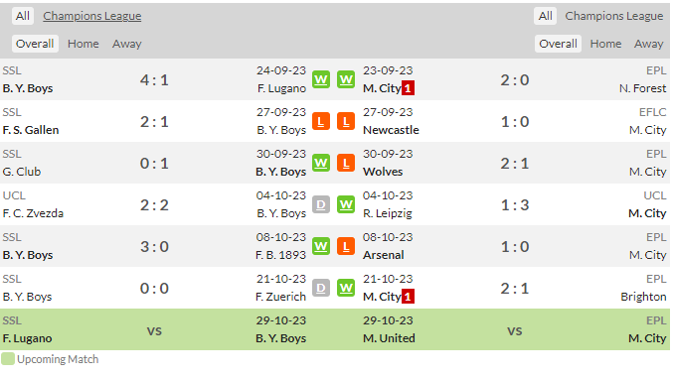Viewport: 673px width, 378px height.
Task: Click the W badge beside R. Leipzig 04-10-23
Action: 346,204
